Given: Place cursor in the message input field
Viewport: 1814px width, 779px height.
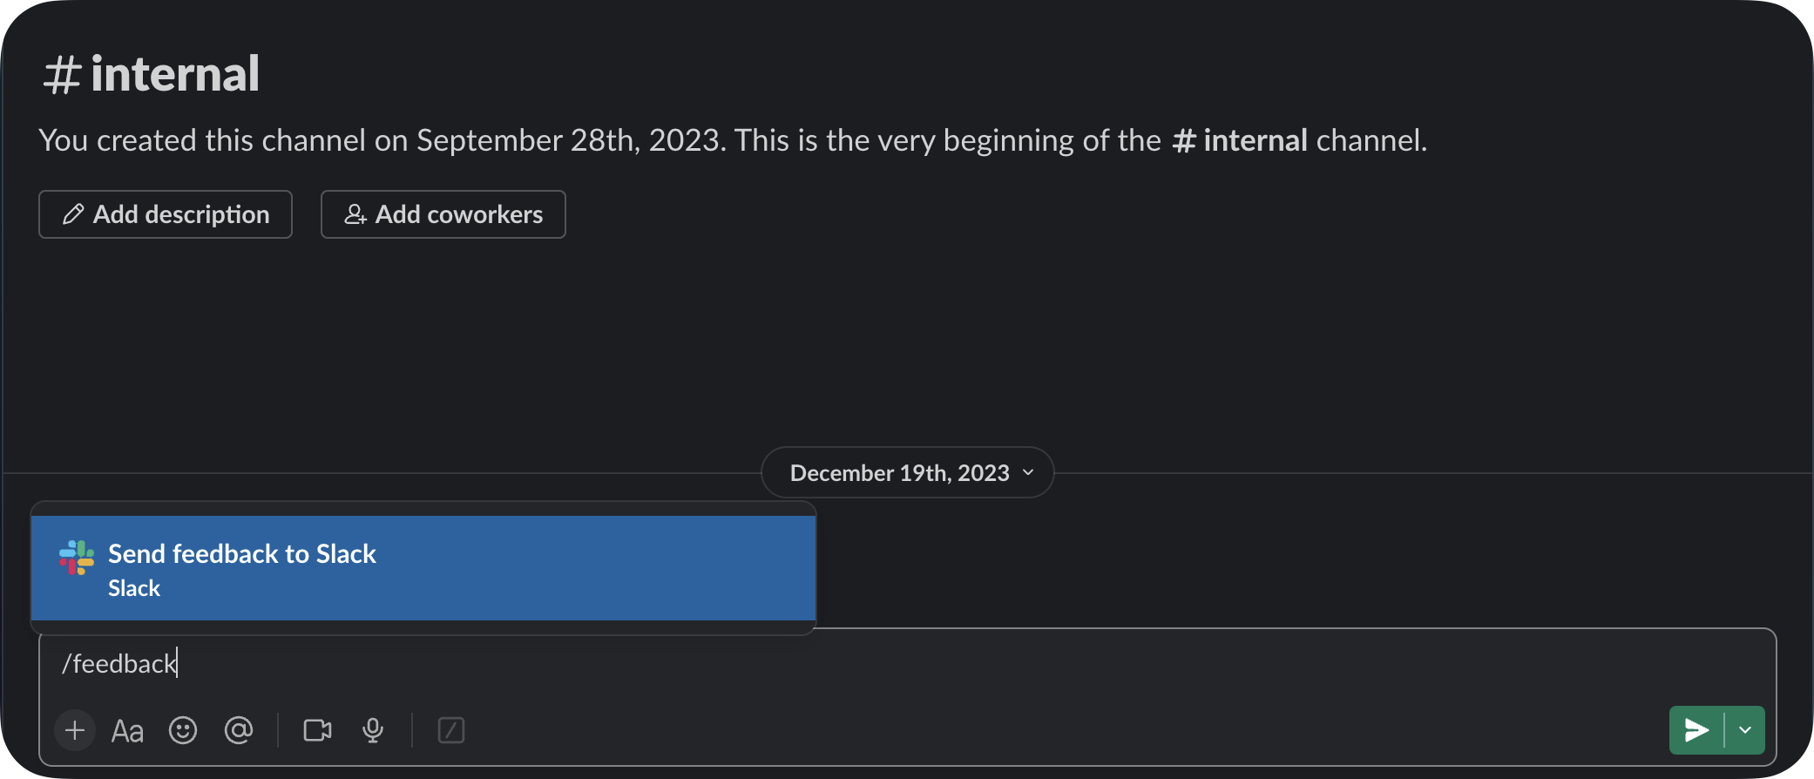Looking at the screenshot, I should point(523,664).
